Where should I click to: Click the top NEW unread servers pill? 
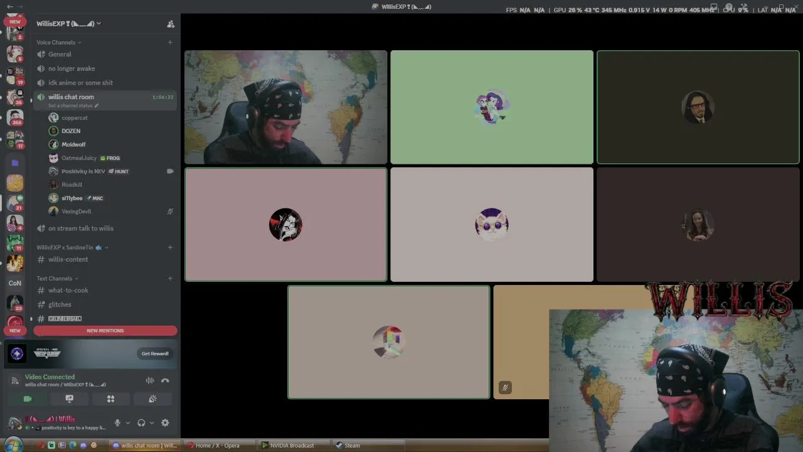(15, 21)
